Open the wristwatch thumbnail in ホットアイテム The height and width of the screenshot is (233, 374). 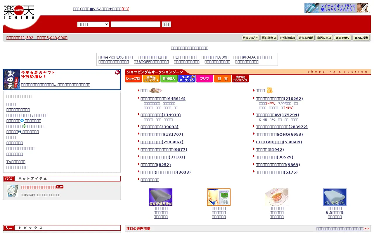click(13, 191)
